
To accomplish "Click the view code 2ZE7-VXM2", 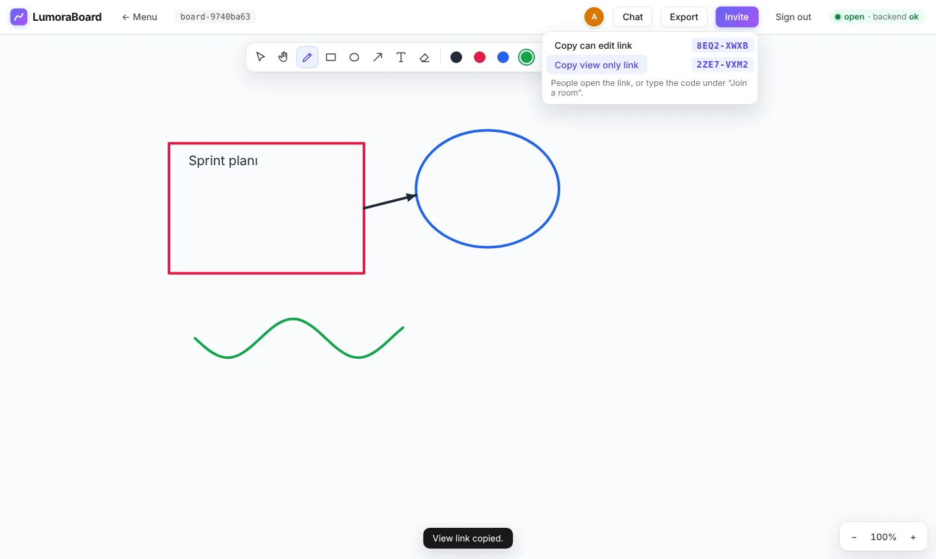I will pos(722,64).
